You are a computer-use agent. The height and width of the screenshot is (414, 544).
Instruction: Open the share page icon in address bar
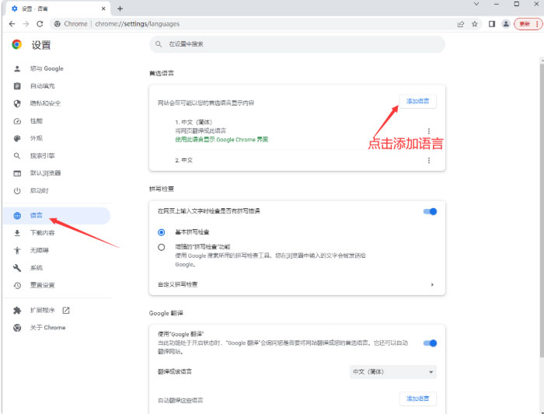[461, 24]
